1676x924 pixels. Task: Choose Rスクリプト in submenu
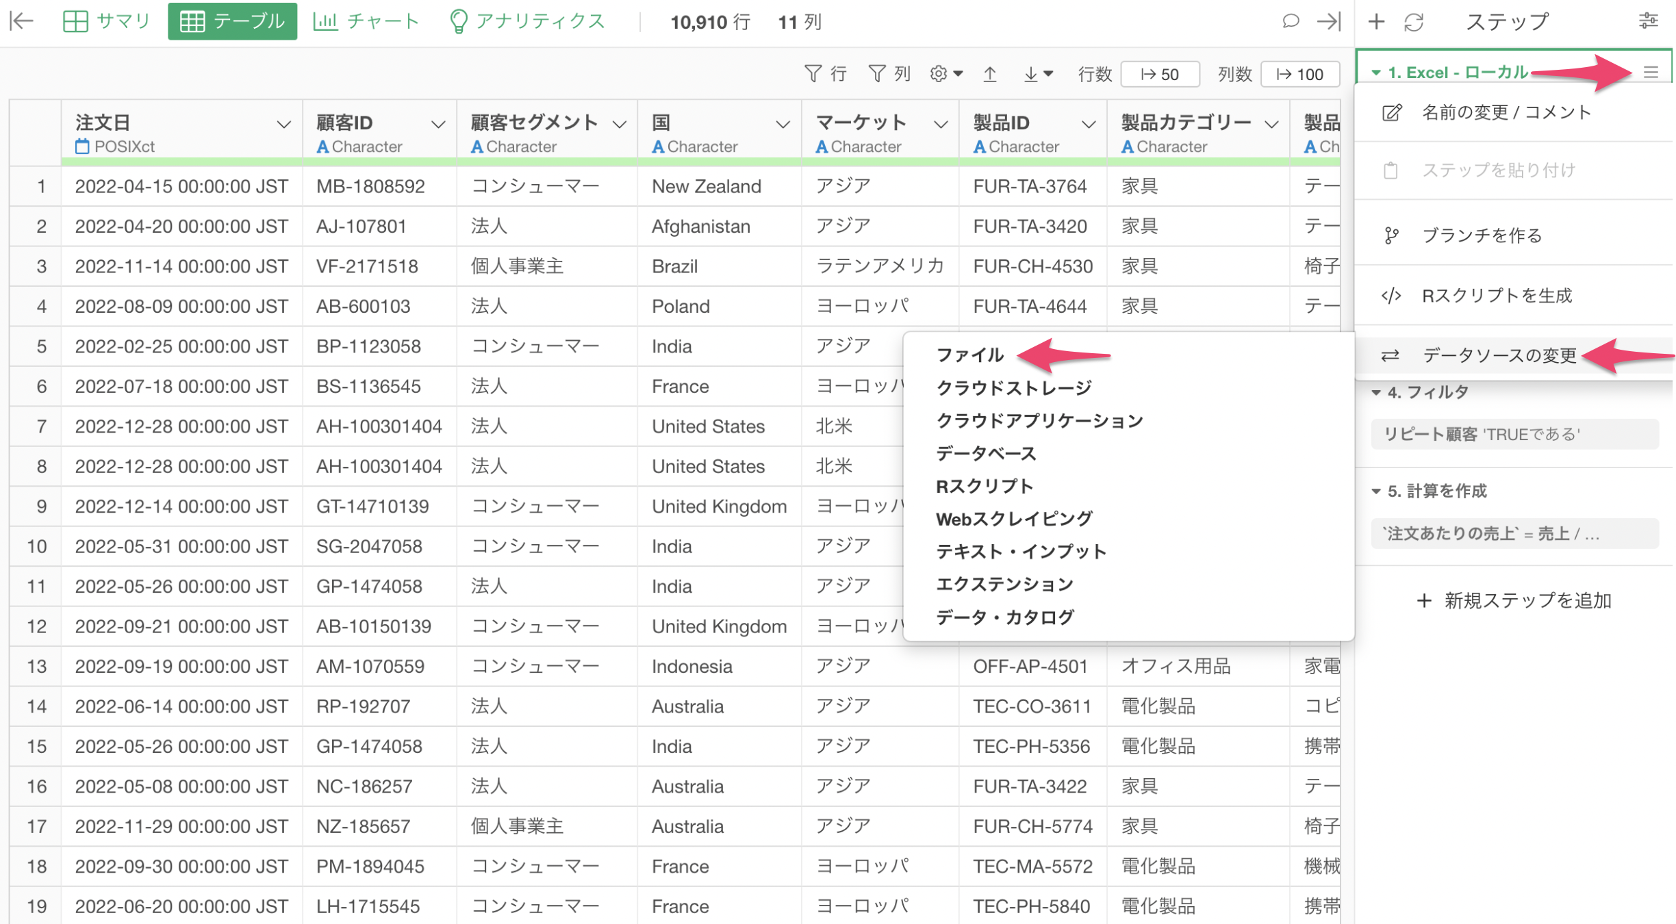(985, 486)
